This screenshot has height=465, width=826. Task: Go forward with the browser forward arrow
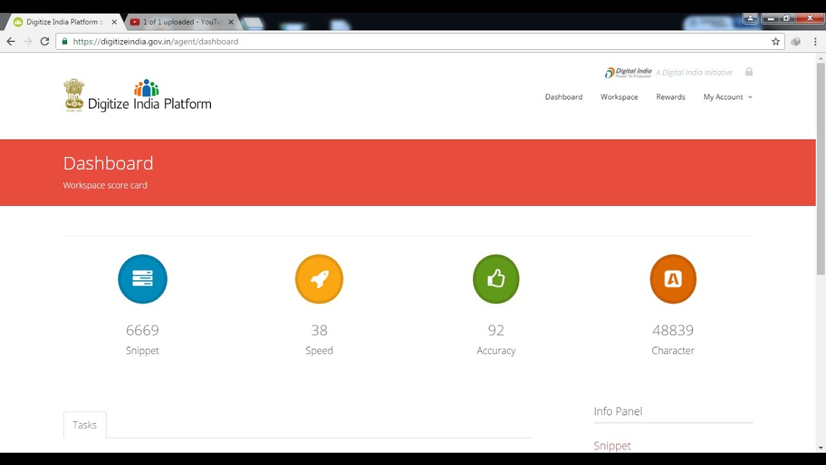click(x=28, y=41)
